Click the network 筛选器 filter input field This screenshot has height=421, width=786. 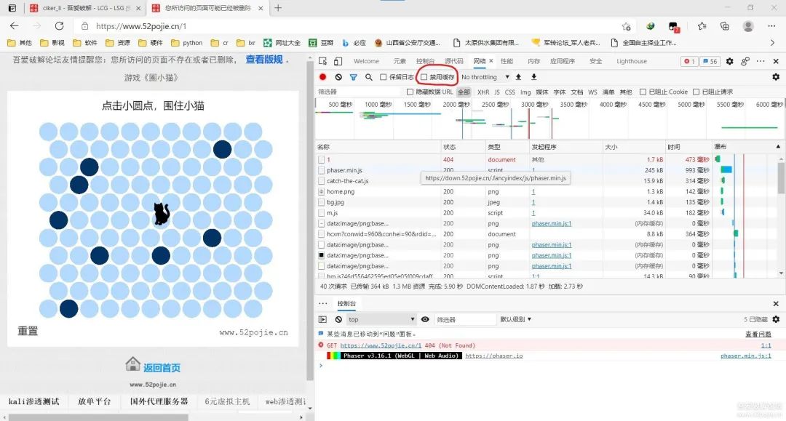(358, 92)
